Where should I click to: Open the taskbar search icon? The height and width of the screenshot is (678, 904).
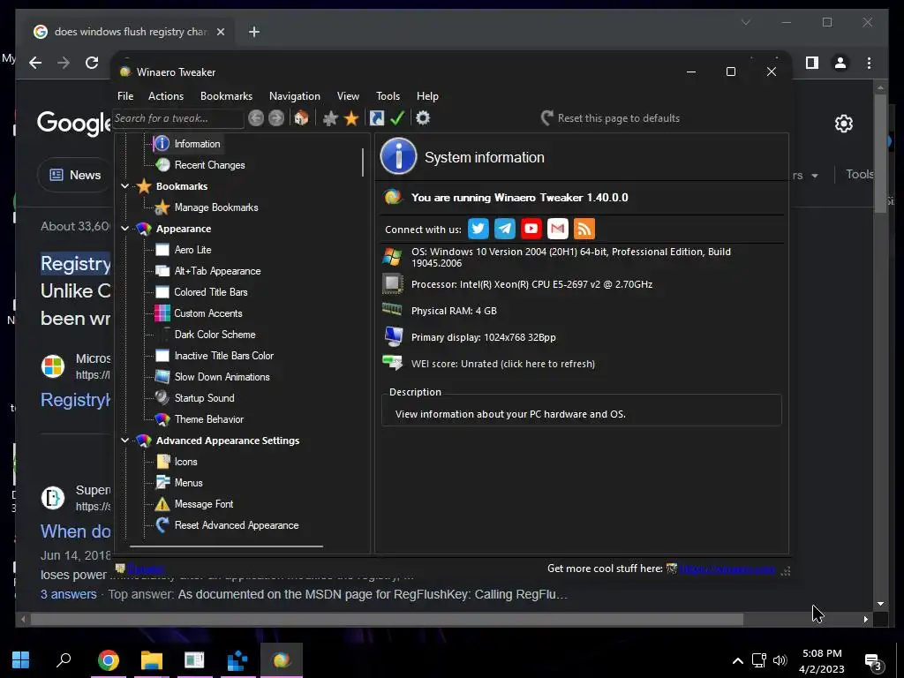tap(64, 660)
